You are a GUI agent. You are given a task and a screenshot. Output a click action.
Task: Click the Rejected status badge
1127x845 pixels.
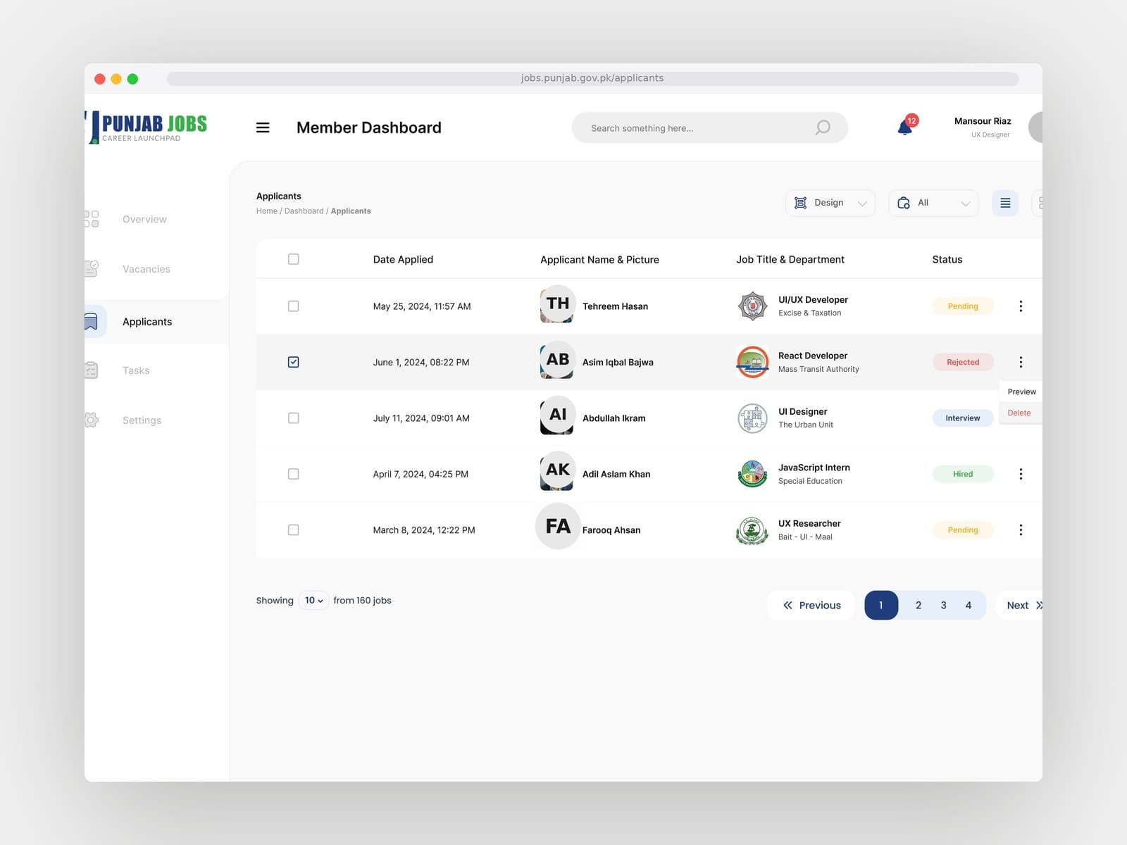(x=963, y=362)
